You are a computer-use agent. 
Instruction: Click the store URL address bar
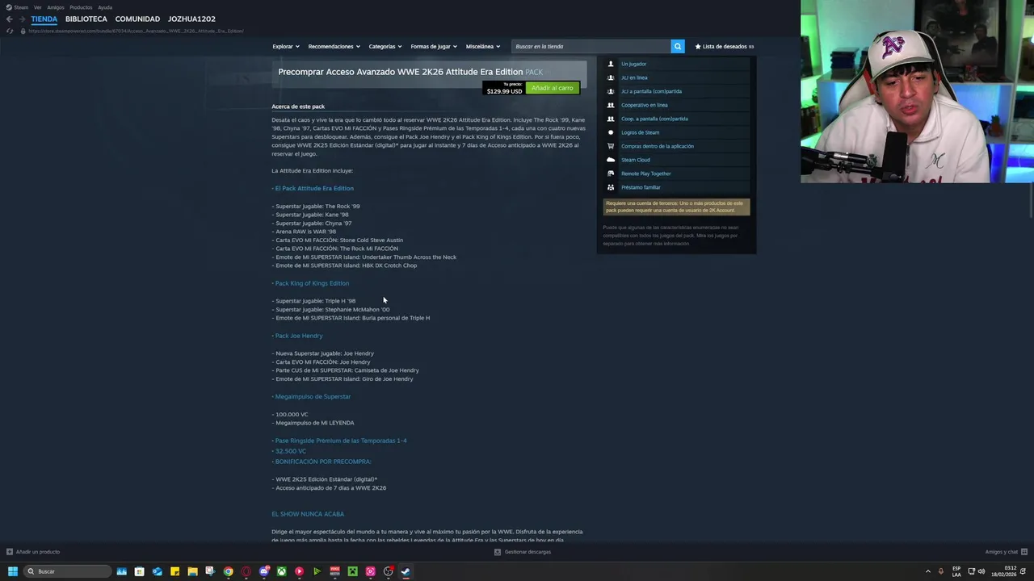pos(136,31)
